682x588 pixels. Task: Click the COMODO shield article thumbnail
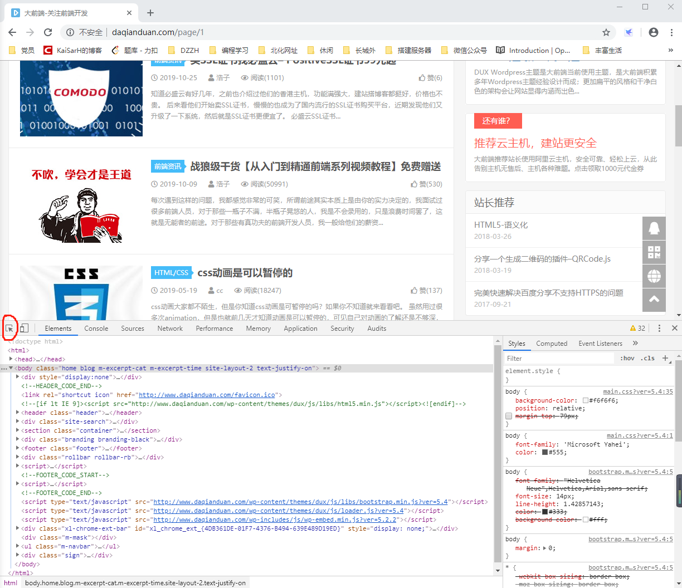(x=81, y=99)
